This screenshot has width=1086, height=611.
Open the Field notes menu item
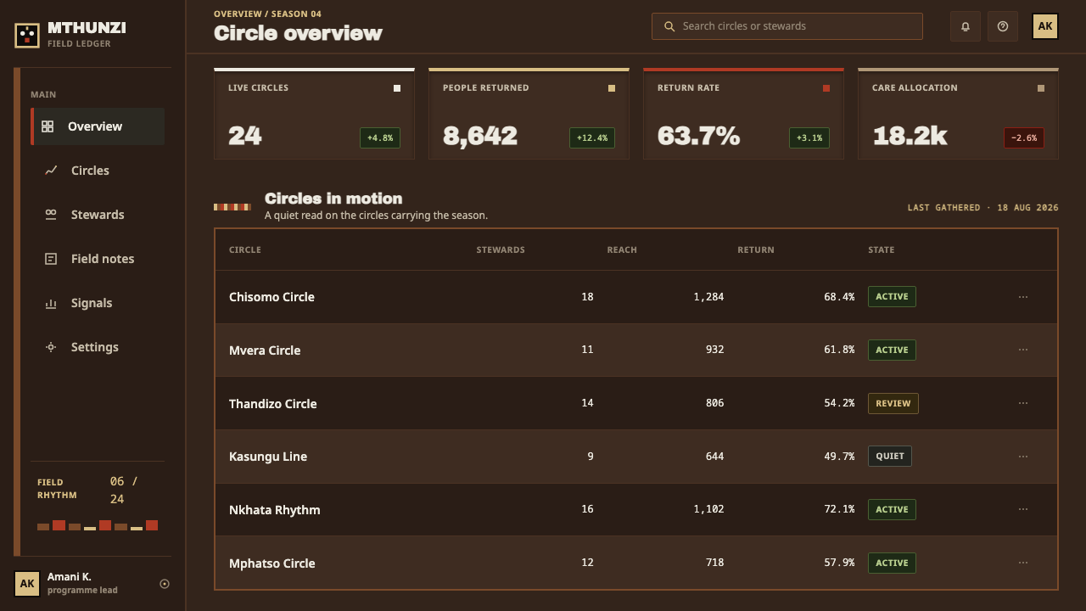click(x=98, y=259)
